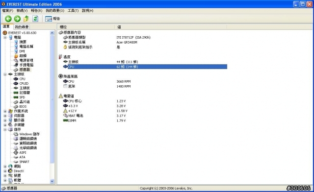Open the 報告(R) menu
Screen dimensions: 314x192
click(x=36, y=11)
